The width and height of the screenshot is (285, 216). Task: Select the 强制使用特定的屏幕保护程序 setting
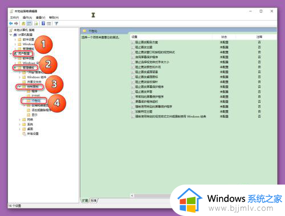[153, 107]
